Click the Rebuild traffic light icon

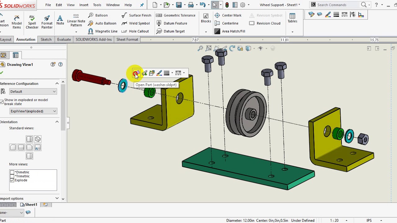pyautogui.click(x=227, y=5)
